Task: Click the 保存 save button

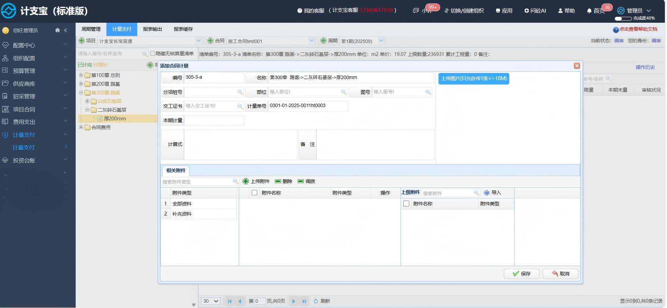Action: [x=521, y=274]
